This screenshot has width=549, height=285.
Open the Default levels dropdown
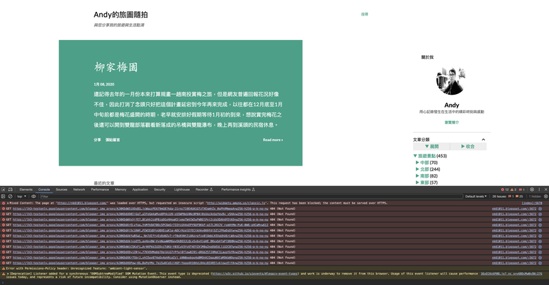click(x=476, y=197)
